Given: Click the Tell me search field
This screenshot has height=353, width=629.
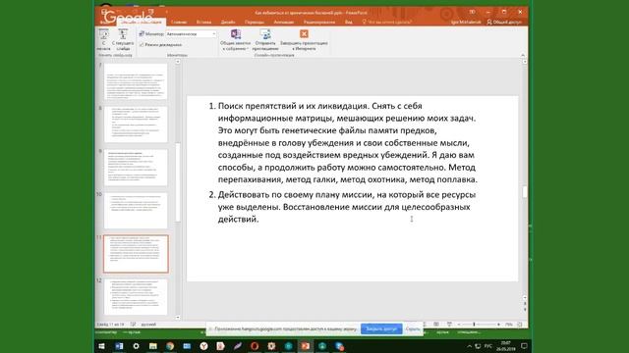Looking at the screenshot, I should 386,22.
